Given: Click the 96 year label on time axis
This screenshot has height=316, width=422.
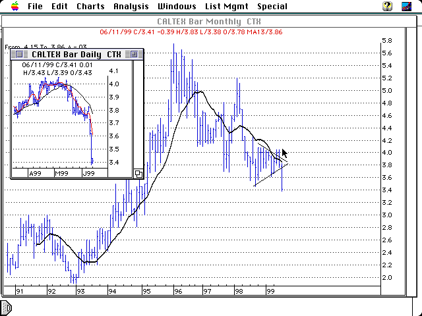Looking at the screenshot, I should 178,291.
